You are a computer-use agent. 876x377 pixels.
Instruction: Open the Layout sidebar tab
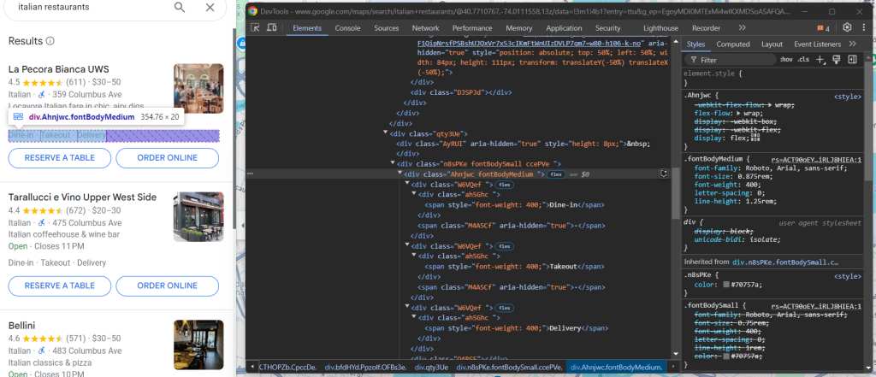pyautogui.click(x=772, y=44)
